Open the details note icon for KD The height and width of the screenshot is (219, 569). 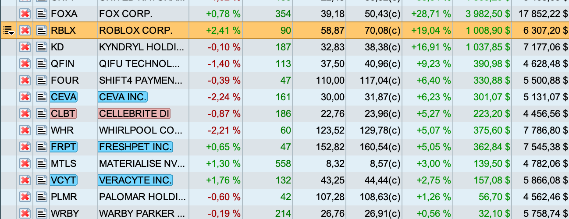(x=41, y=47)
